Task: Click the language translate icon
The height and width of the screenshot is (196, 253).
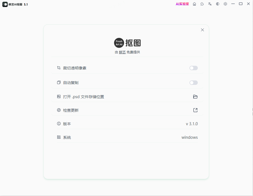Action: pyautogui.click(x=210, y=4)
